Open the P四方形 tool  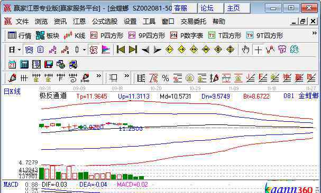(107, 35)
